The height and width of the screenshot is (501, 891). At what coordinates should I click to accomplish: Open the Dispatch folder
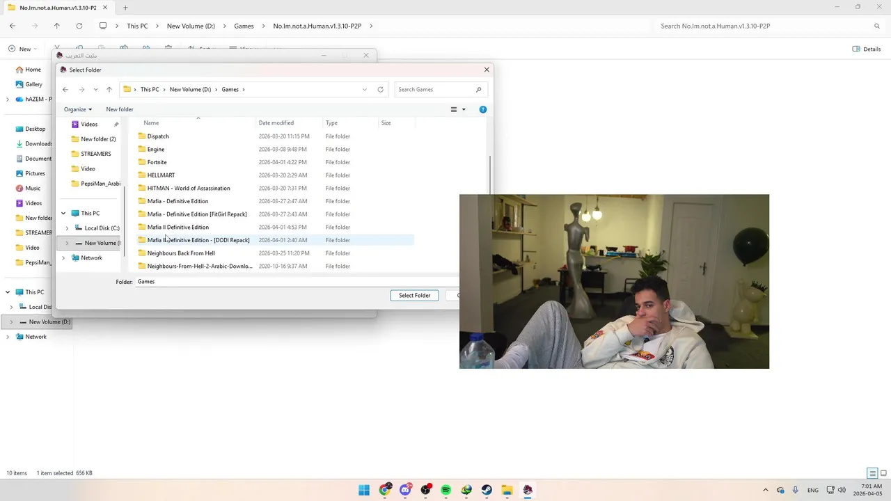pos(158,136)
